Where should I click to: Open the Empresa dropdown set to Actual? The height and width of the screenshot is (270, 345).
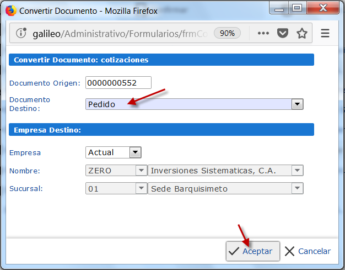[x=114, y=152]
